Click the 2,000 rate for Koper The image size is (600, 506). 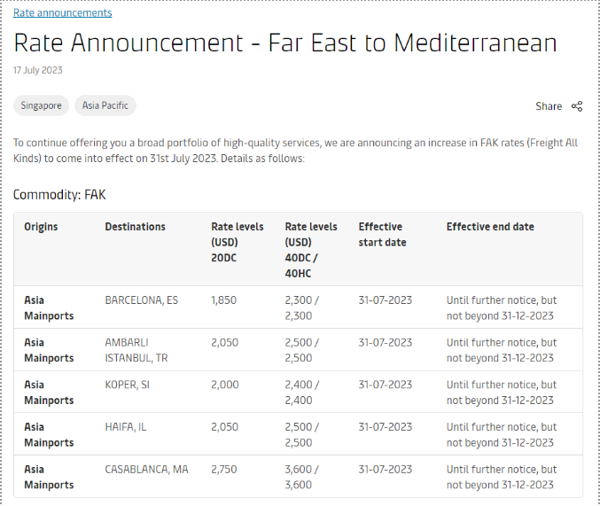click(224, 385)
